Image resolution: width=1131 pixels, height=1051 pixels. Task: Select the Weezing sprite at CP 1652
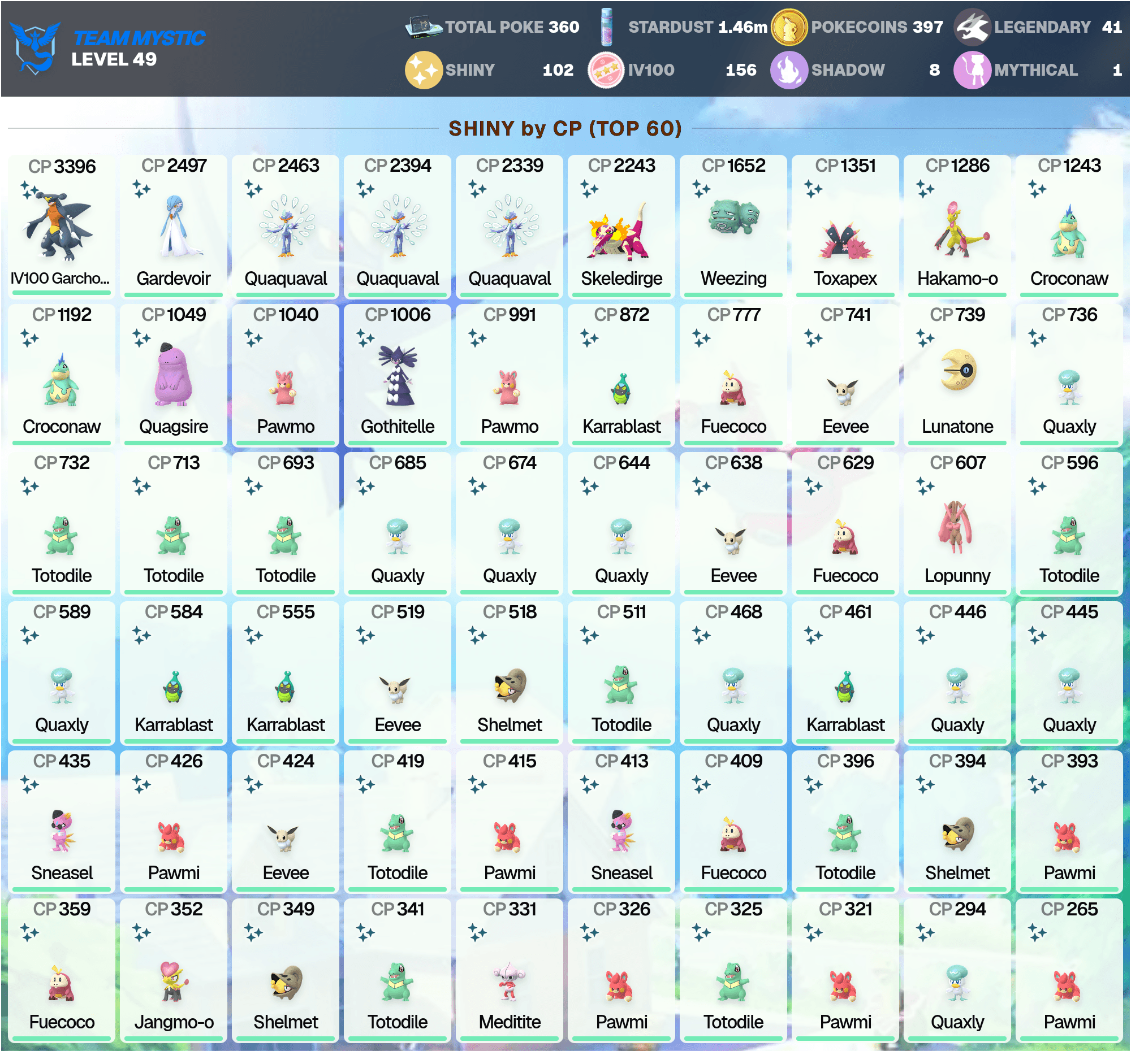(x=734, y=217)
